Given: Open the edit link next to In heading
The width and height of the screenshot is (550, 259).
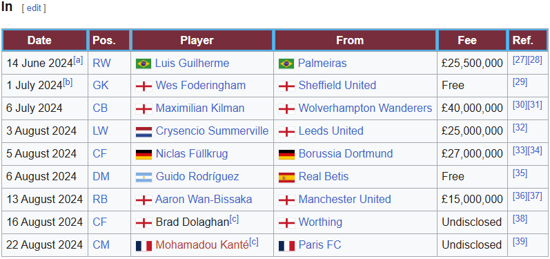Looking at the screenshot, I should tap(34, 8).
